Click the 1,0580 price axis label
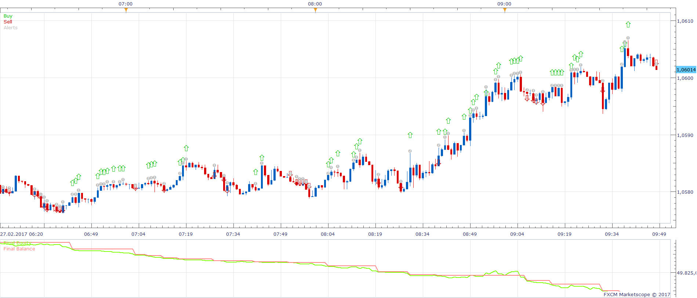Image resolution: width=697 pixels, height=298 pixels. [x=685, y=192]
